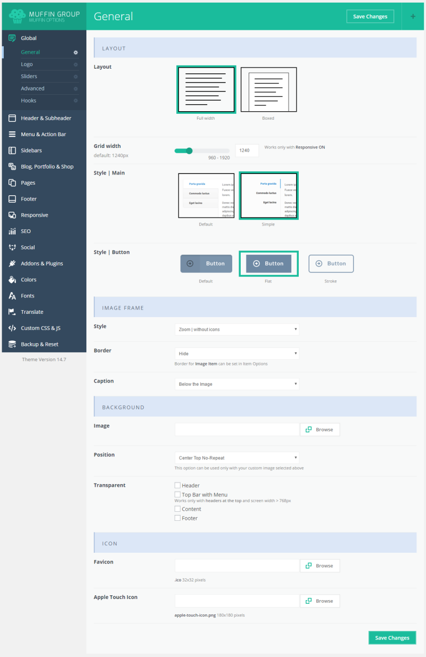Click the Theme Version 14.7 text

44,360
